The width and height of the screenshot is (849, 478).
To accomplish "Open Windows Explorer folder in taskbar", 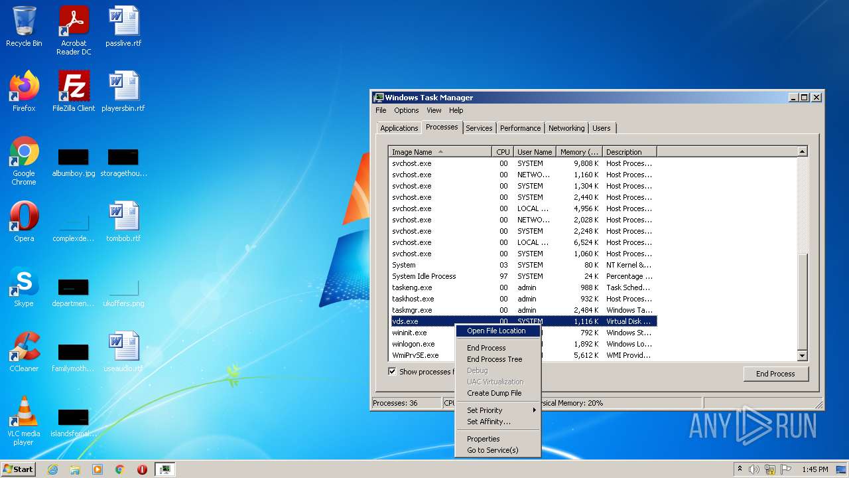I will 75,469.
